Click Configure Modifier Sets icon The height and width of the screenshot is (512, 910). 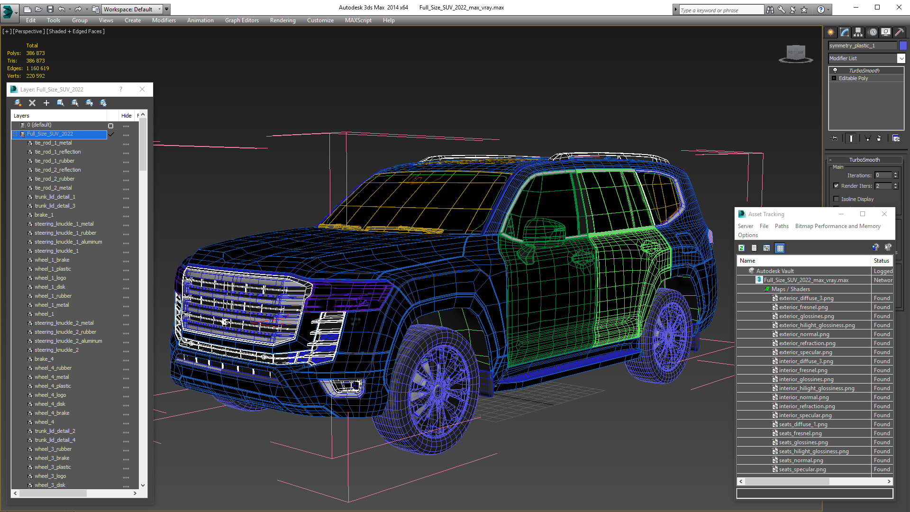[x=896, y=138]
